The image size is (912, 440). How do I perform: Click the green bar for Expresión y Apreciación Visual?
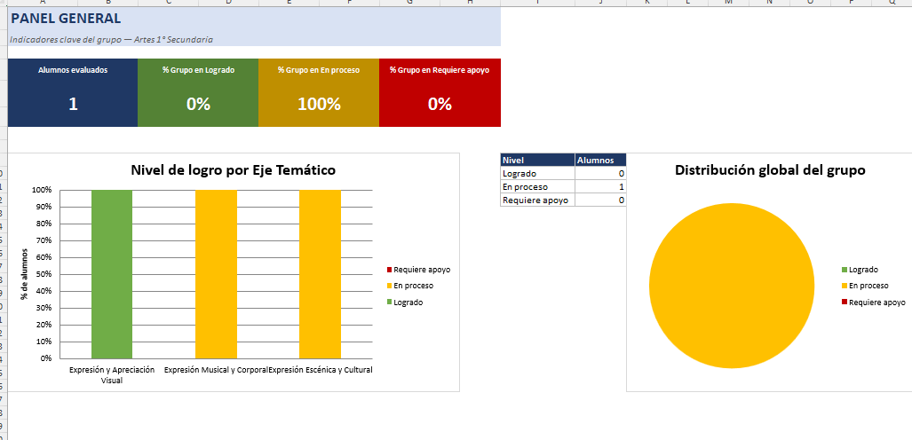click(x=112, y=274)
